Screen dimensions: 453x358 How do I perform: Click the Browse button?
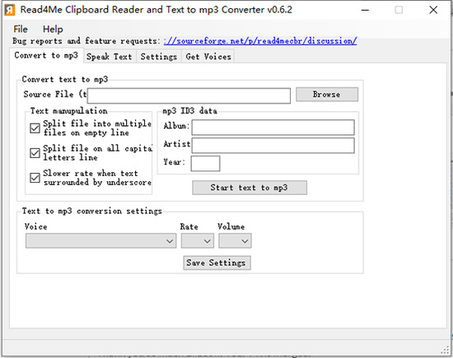click(x=327, y=95)
